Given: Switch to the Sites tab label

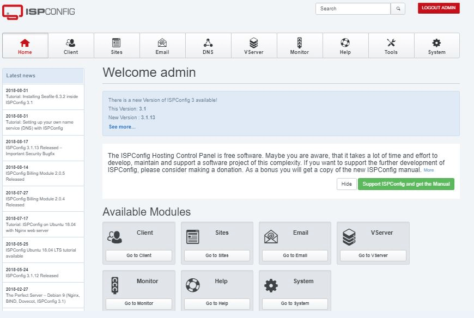Looking at the screenshot, I should click(117, 52).
